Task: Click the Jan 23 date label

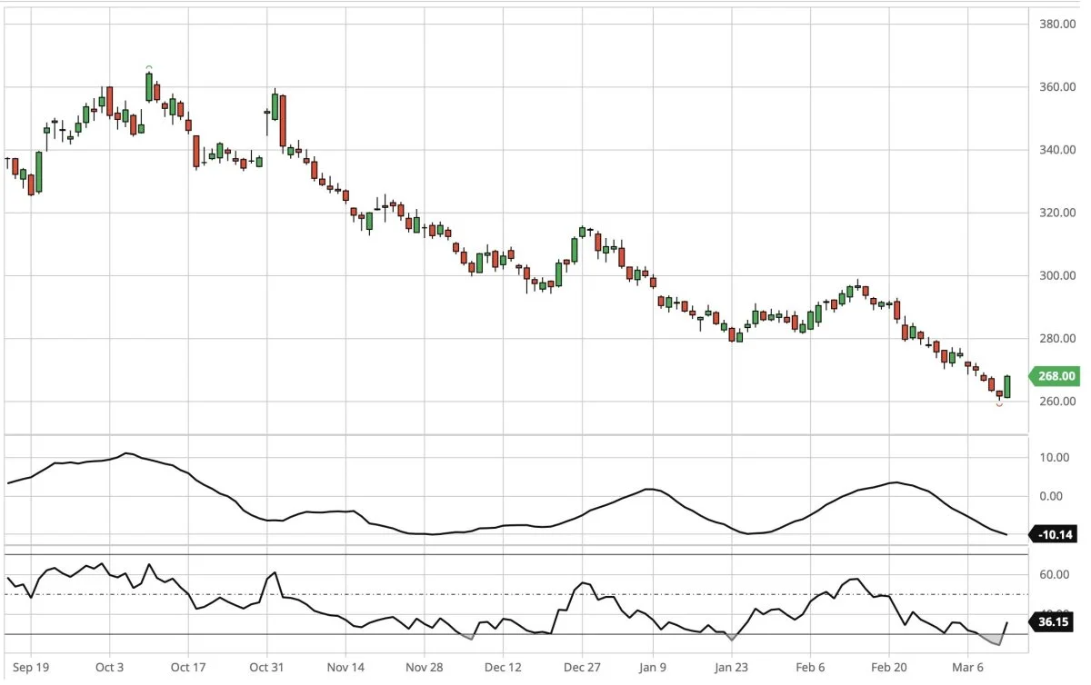Action: point(731,667)
